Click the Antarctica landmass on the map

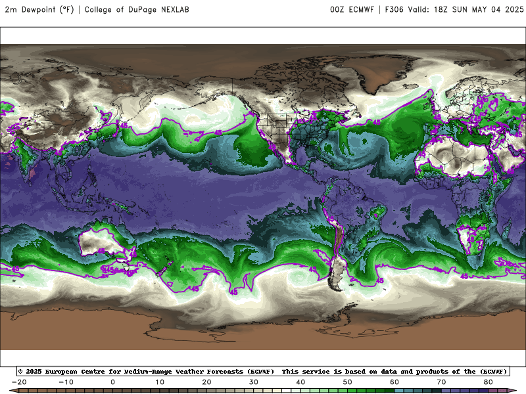[x=263, y=330]
